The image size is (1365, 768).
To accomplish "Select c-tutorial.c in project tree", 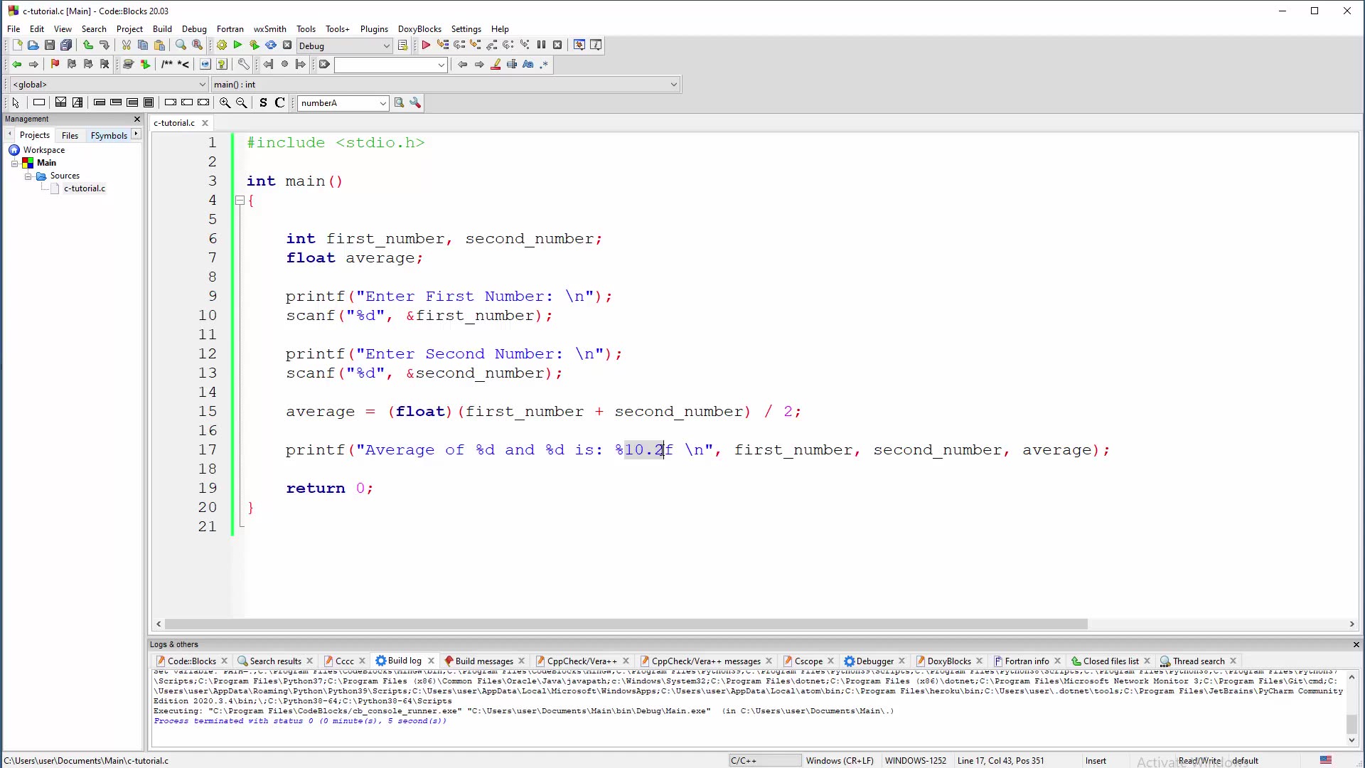I will (x=85, y=188).
